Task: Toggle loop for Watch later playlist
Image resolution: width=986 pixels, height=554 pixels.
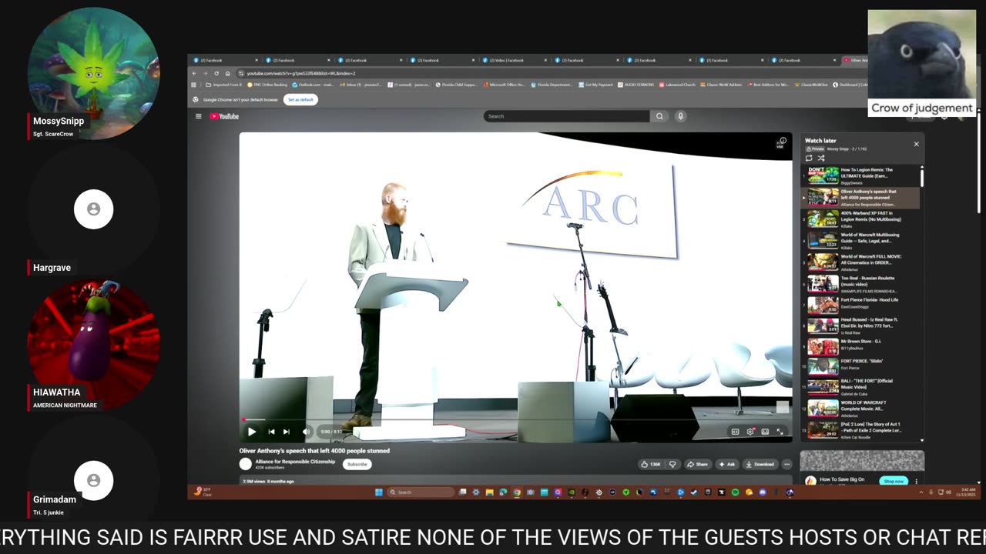Action: (x=809, y=158)
